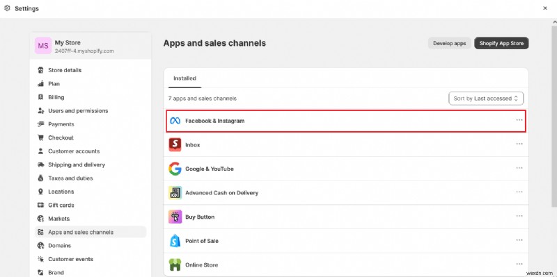Image resolution: width=557 pixels, height=277 pixels.
Task: Open the Online Store channel
Action: pyautogui.click(x=201, y=265)
